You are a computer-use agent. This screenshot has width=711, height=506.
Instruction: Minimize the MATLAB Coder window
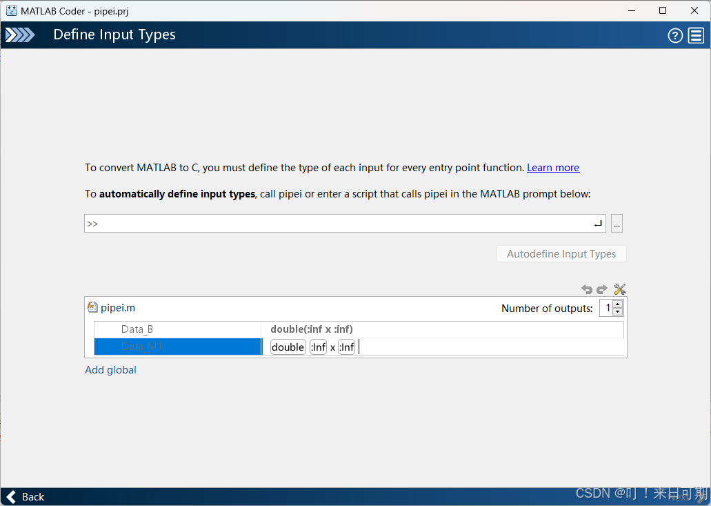pos(632,10)
